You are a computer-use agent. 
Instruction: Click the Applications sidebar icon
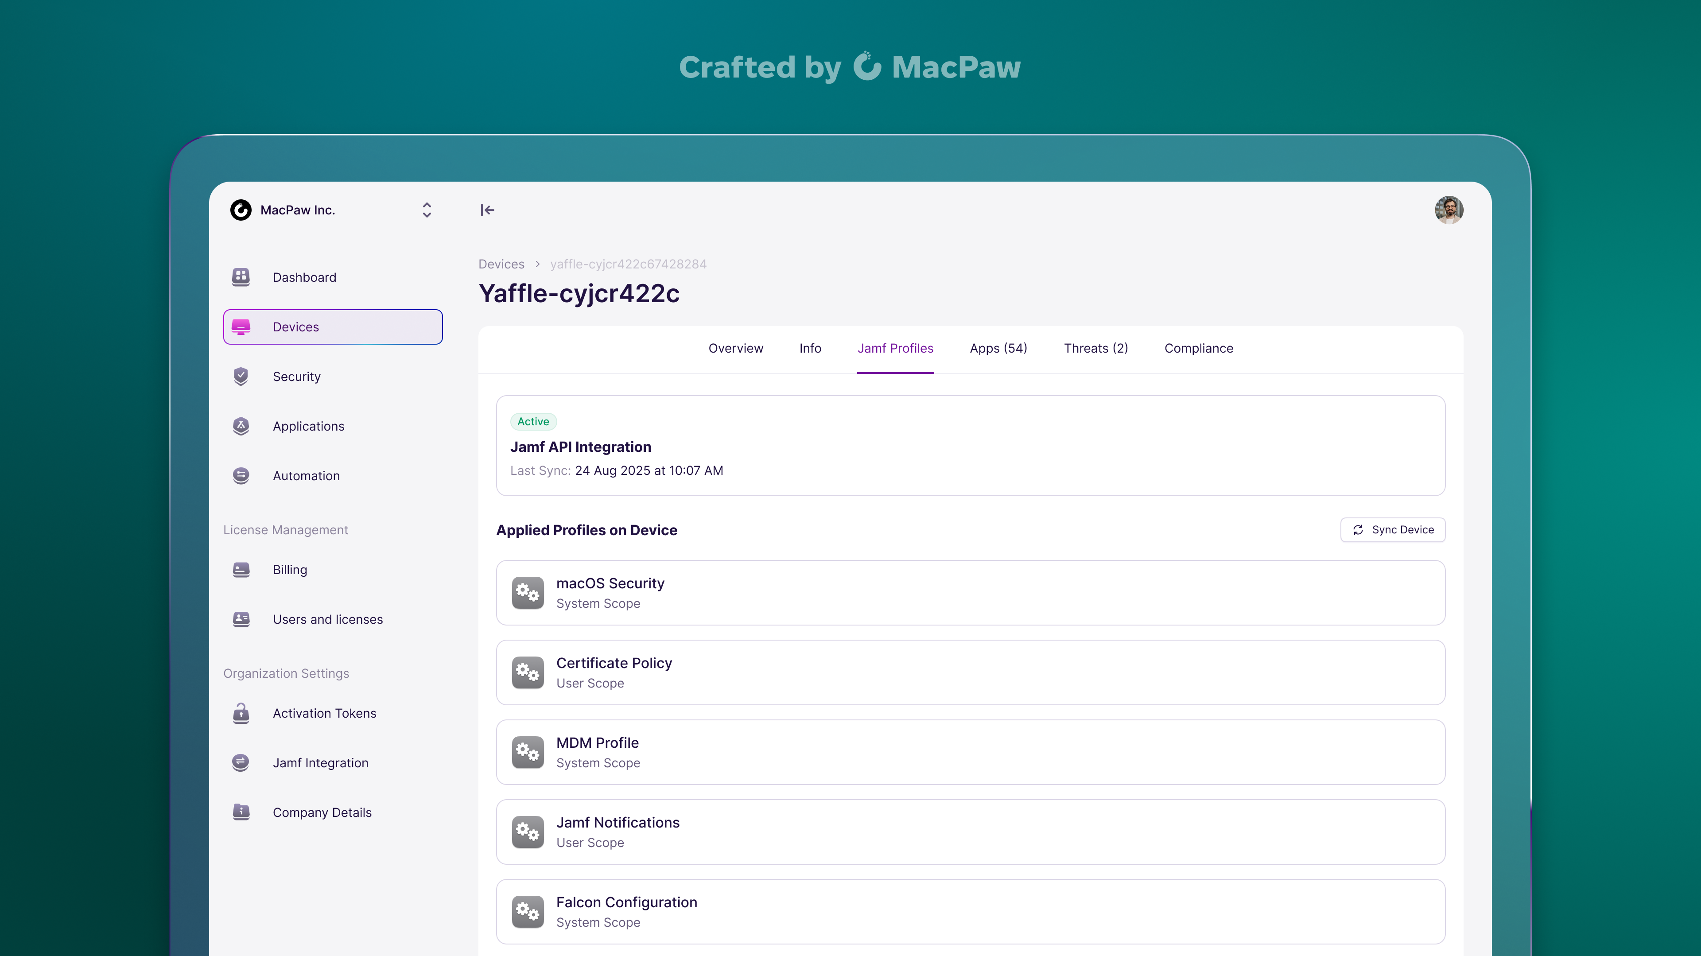[241, 426]
